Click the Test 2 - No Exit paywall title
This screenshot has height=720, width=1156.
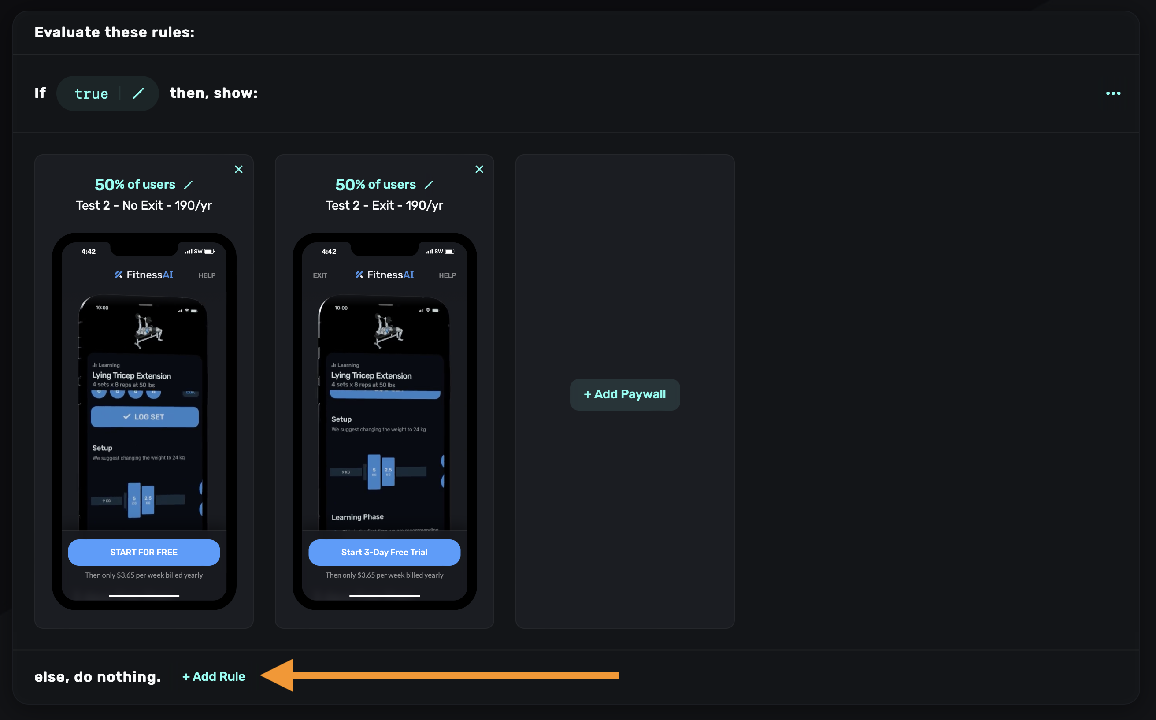pyautogui.click(x=144, y=205)
